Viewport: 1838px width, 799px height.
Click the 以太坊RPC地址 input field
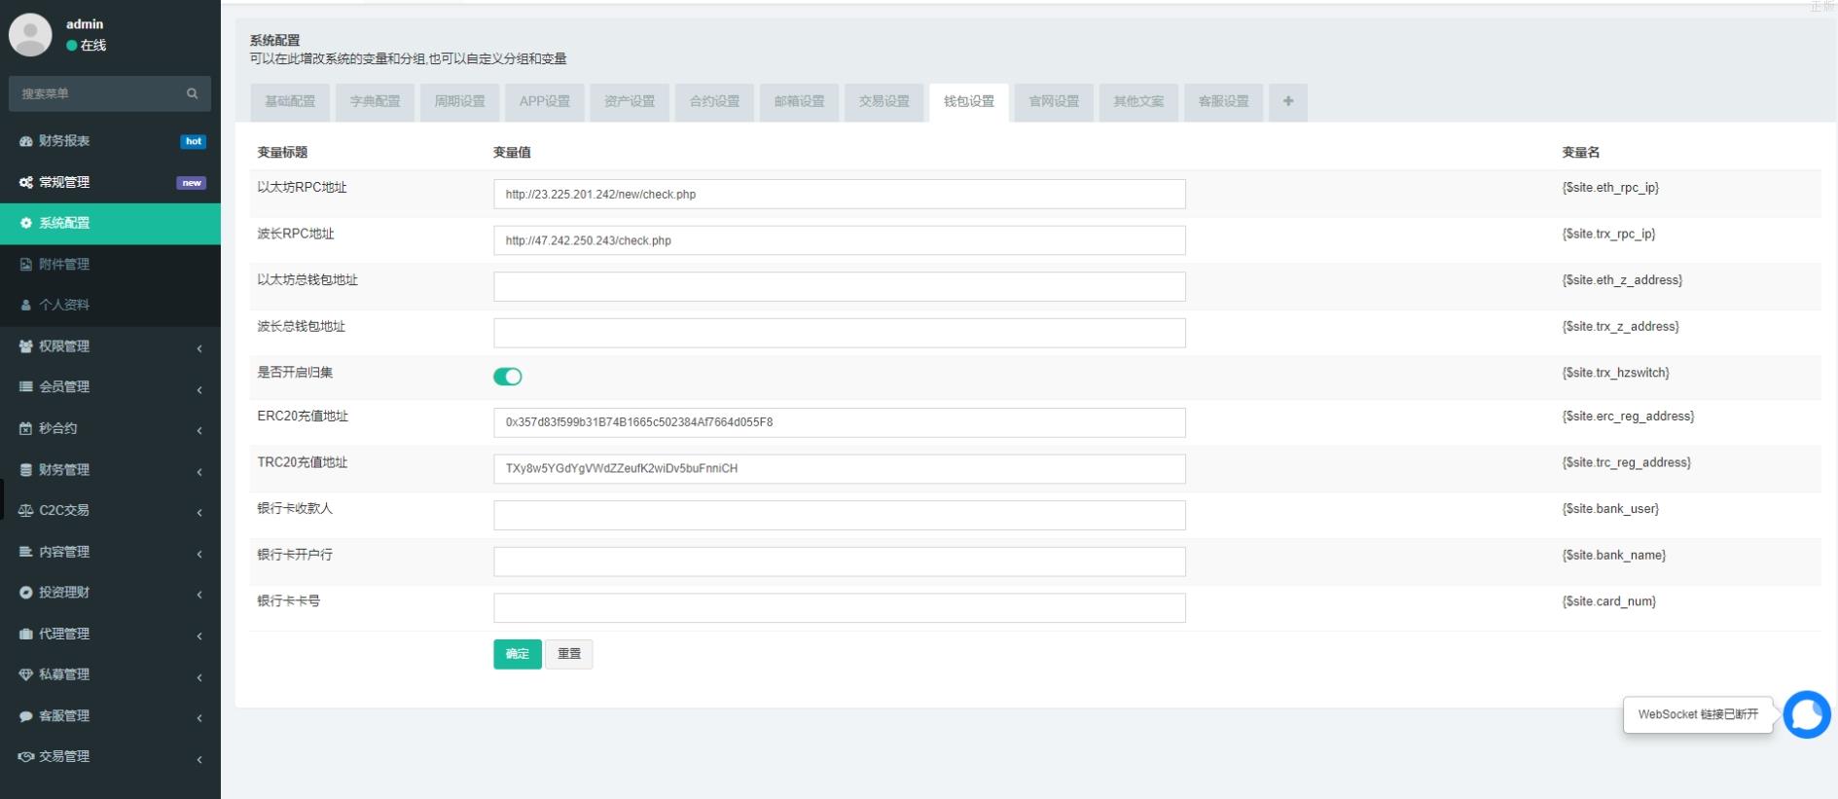(839, 194)
